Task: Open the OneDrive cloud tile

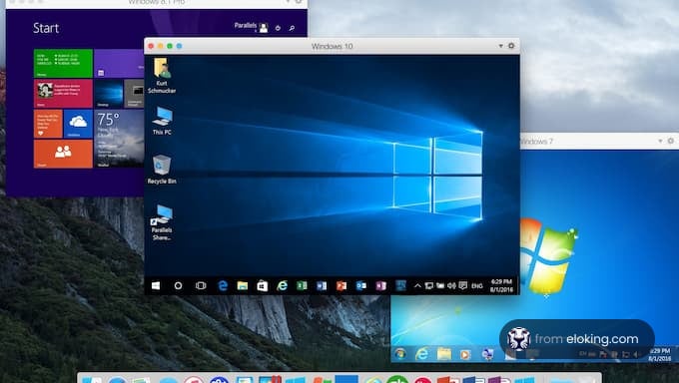Action: click(78, 124)
